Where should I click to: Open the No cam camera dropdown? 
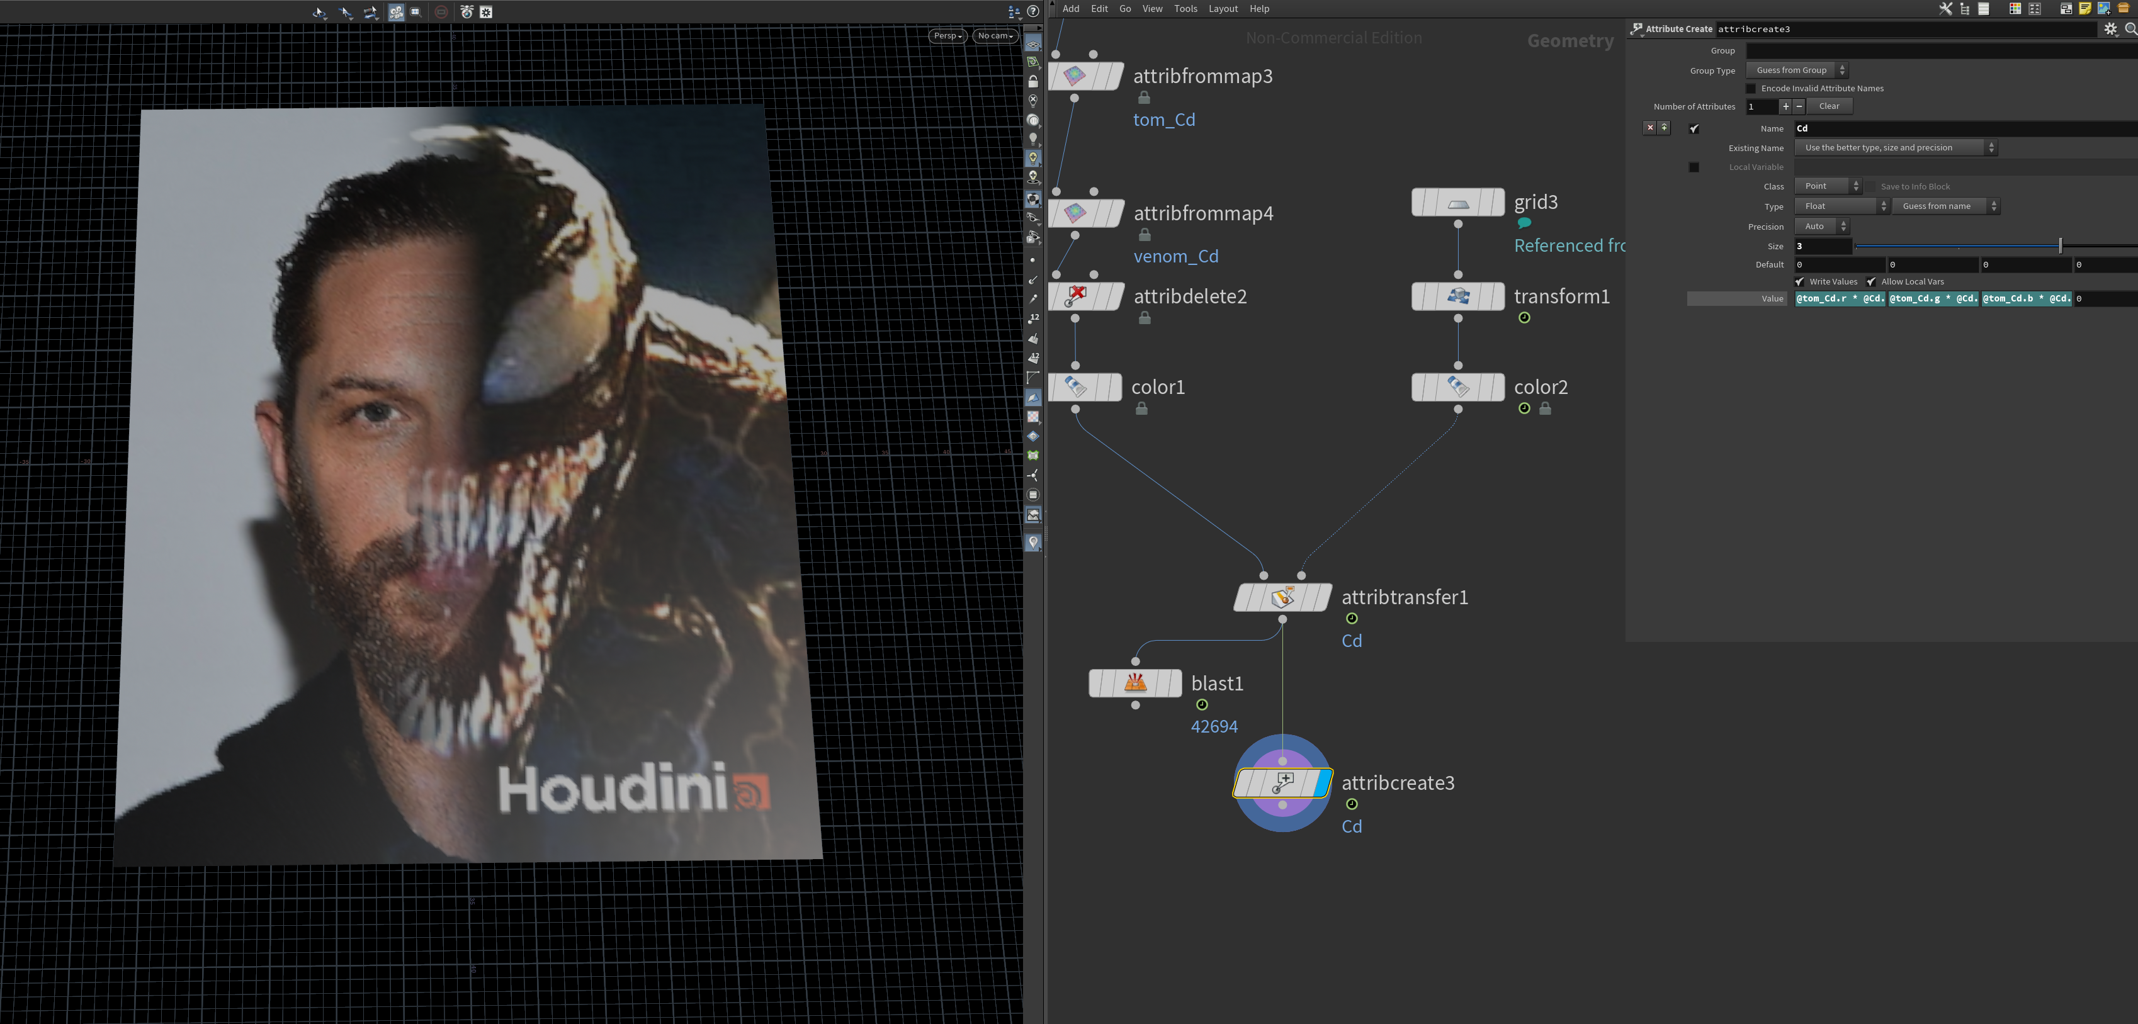pos(994,36)
